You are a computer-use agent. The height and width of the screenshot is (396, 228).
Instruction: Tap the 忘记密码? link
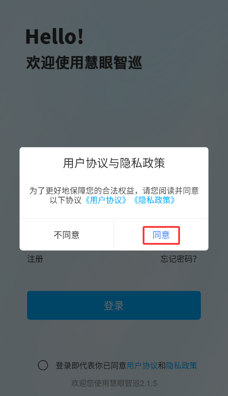tap(179, 259)
